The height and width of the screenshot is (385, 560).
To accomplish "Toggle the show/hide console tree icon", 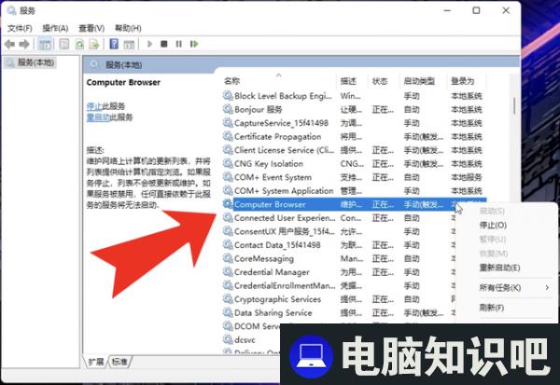I will 45,44.
